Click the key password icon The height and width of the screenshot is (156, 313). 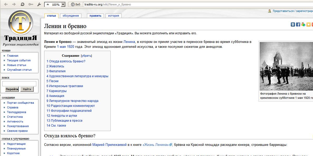point(31,4)
